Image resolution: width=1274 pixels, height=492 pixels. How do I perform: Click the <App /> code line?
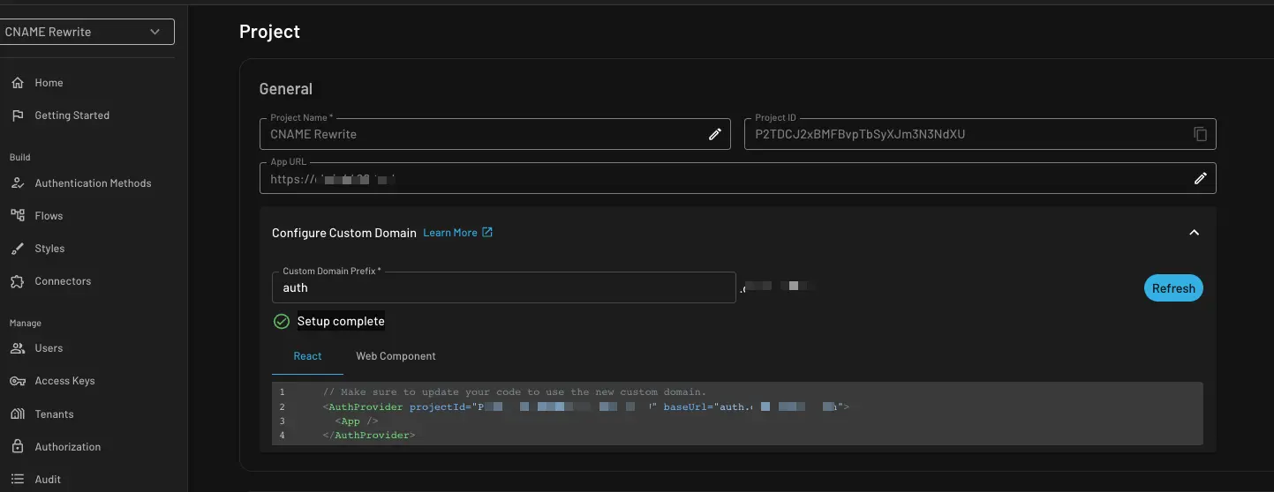tap(357, 421)
